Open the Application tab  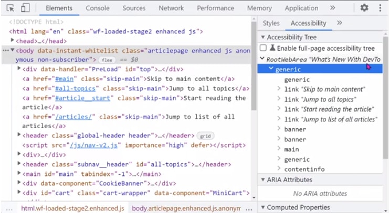301,8
